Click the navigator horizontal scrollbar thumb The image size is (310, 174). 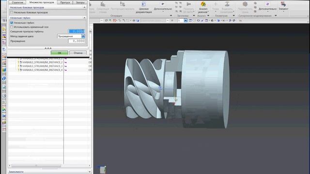coord(36,165)
